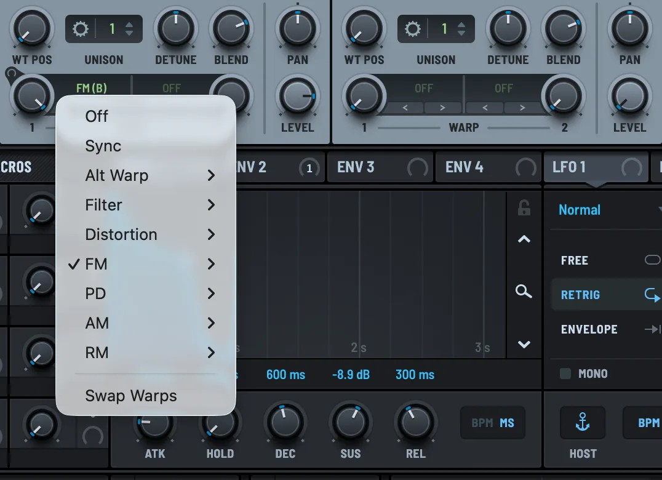
Task: Click the magnifier zoom icon
Action: click(524, 291)
